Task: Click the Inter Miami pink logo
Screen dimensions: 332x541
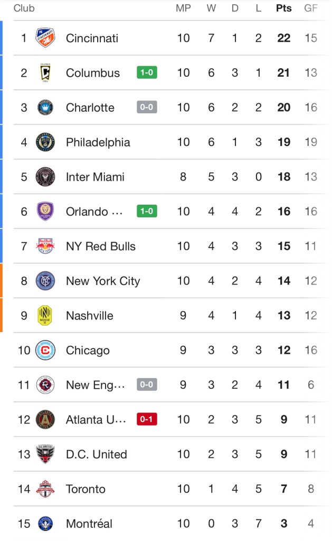Action: [45, 177]
